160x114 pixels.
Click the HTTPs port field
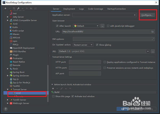pyautogui.click(x=85, y=68)
